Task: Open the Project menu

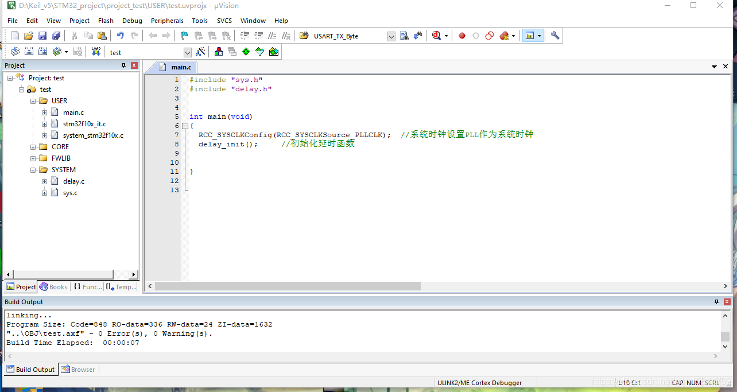Action: click(79, 21)
